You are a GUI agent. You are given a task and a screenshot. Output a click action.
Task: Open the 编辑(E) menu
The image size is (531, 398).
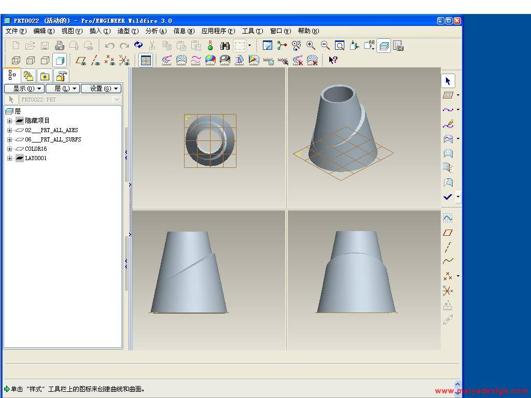click(44, 31)
